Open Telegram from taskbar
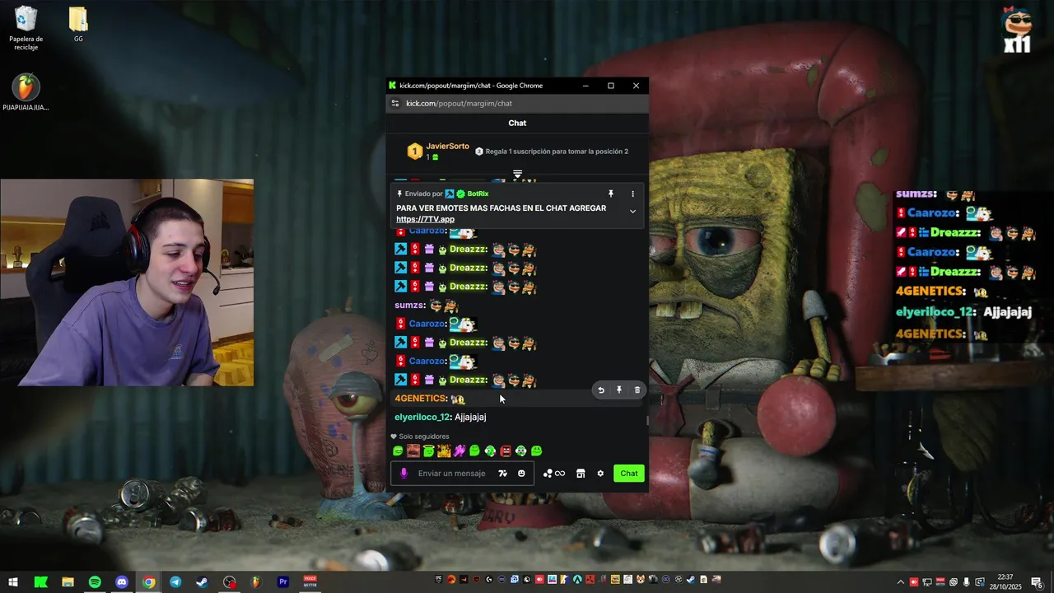1054x593 pixels. pyautogui.click(x=175, y=582)
